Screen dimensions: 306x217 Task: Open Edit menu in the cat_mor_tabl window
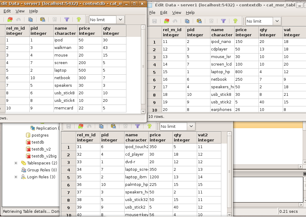pyautogui.click(x=164, y=13)
